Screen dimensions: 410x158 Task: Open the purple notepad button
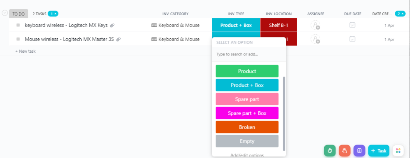(x=359, y=151)
